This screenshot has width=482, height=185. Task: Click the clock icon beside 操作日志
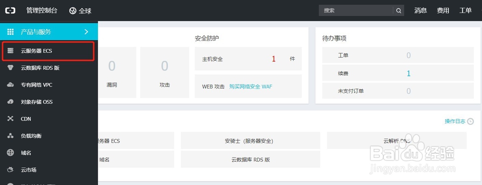pyautogui.click(x=470, y=121)
